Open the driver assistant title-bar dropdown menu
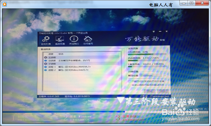Viewport: 211px width, 126px height. 154,32
